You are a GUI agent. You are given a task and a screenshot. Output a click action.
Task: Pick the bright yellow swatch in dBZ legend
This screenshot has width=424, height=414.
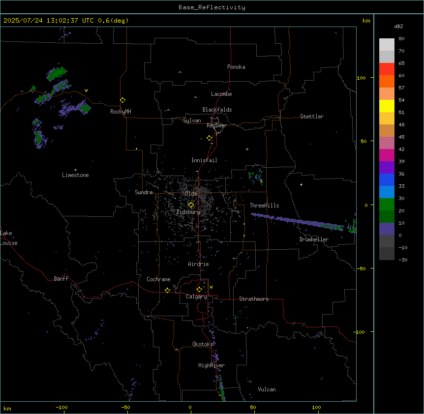[x=387, y=106]
